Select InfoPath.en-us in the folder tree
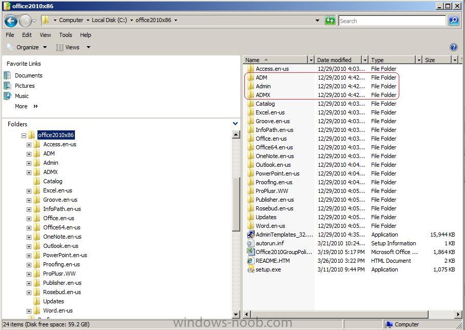Viewport: 465px width, 330px height. [62, 209]
